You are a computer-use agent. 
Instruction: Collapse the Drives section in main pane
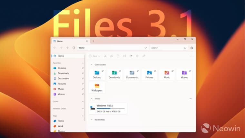tap(91, 99)
